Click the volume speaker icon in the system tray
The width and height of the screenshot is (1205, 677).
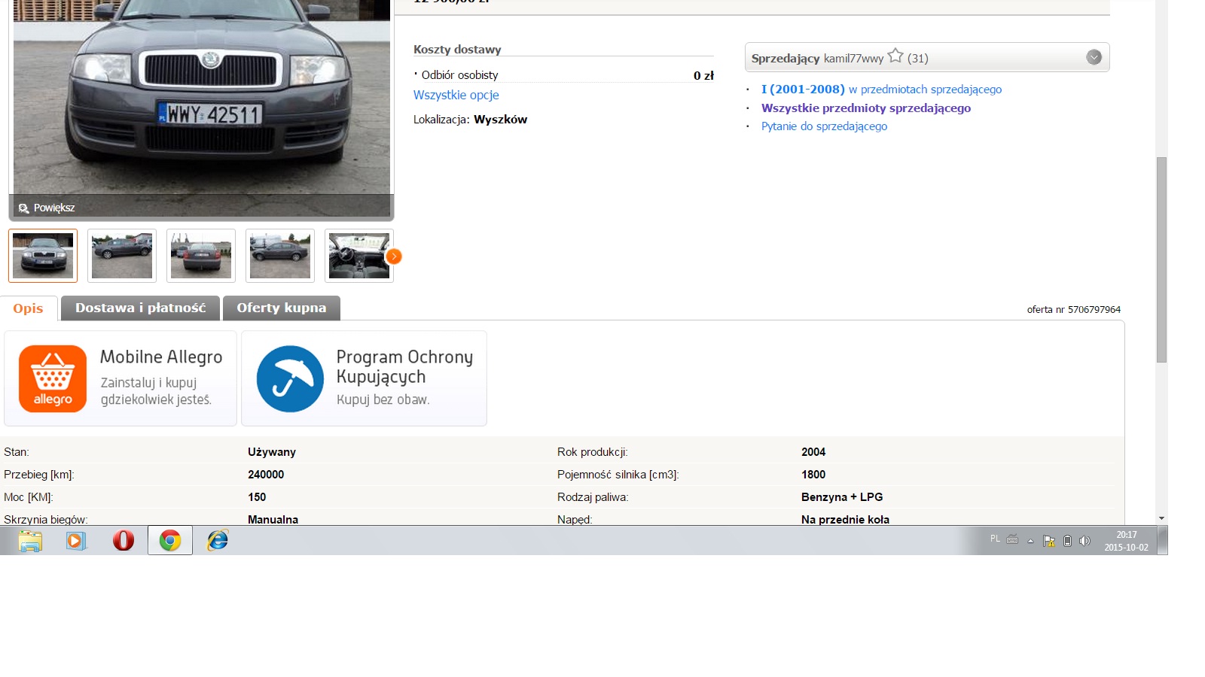point(1084,541)
